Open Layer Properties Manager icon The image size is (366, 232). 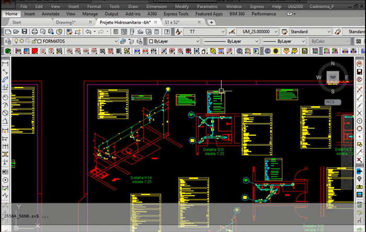pos(8,41)
